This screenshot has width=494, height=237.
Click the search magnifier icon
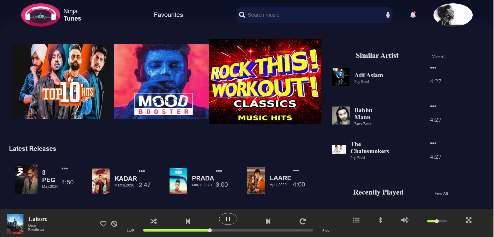click(x=242, y=15)
